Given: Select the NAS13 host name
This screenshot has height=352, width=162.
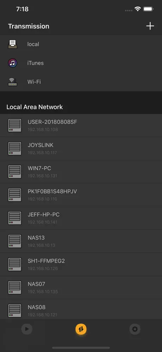Looking at the screenshot, I should (36, 238).
